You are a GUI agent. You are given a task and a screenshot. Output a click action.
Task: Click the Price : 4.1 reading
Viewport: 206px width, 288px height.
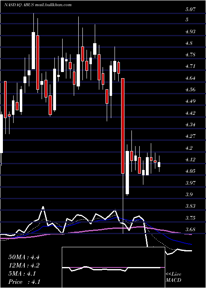[24, 282]
